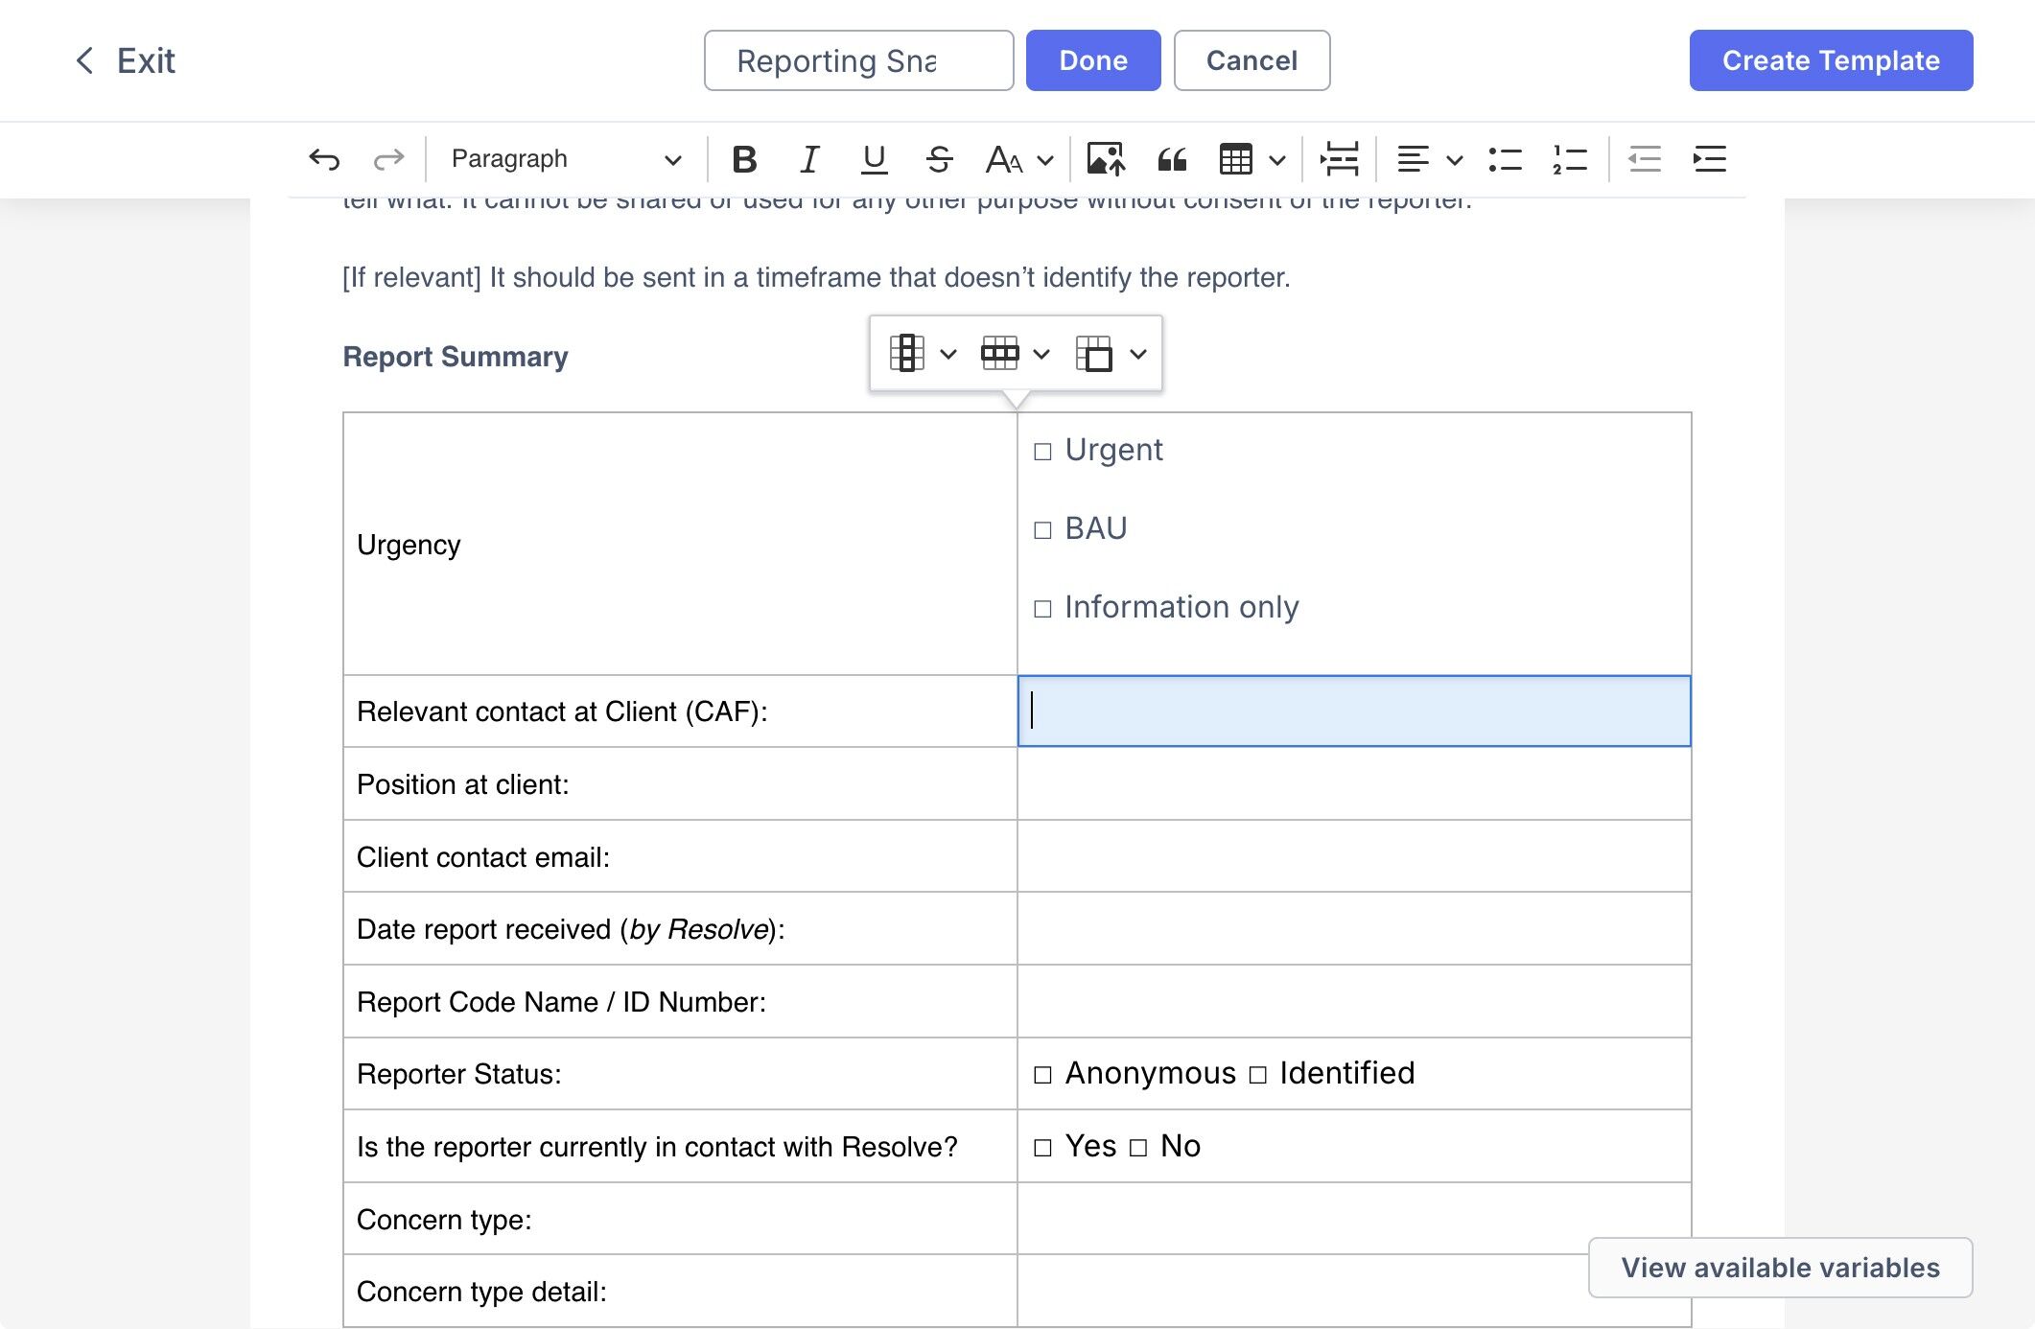Click View available variables
The width and height of the screenshot is (2035, 1329).
(x=1780, y=1268)
